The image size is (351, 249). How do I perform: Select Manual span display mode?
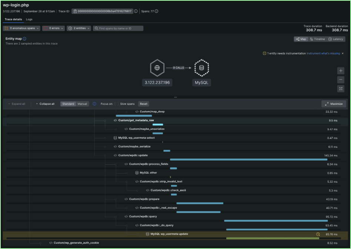click(81, 104)
